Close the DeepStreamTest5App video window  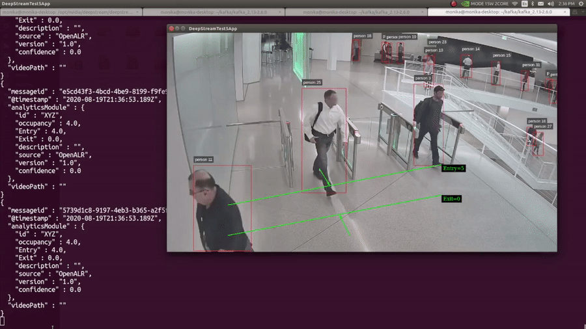pyautogui.click(x=173, y=29)
